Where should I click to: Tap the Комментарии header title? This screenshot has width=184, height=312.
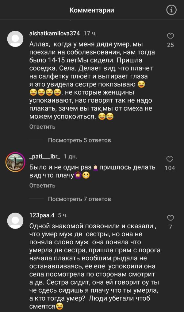tap(92, 10)
